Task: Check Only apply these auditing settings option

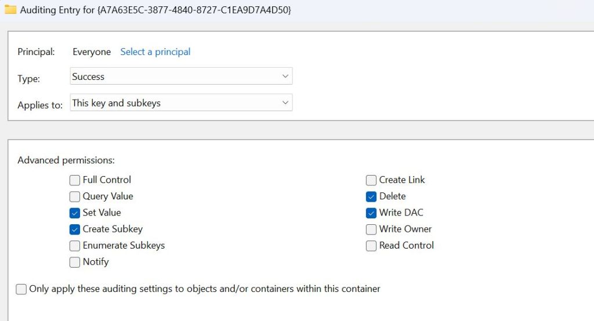Action: 21,289
